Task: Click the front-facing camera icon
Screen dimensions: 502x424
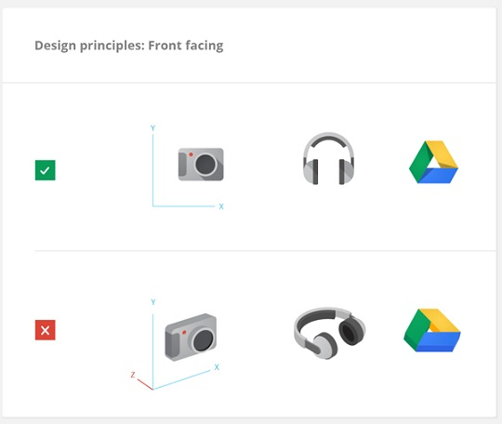Action: click(201, 165)
